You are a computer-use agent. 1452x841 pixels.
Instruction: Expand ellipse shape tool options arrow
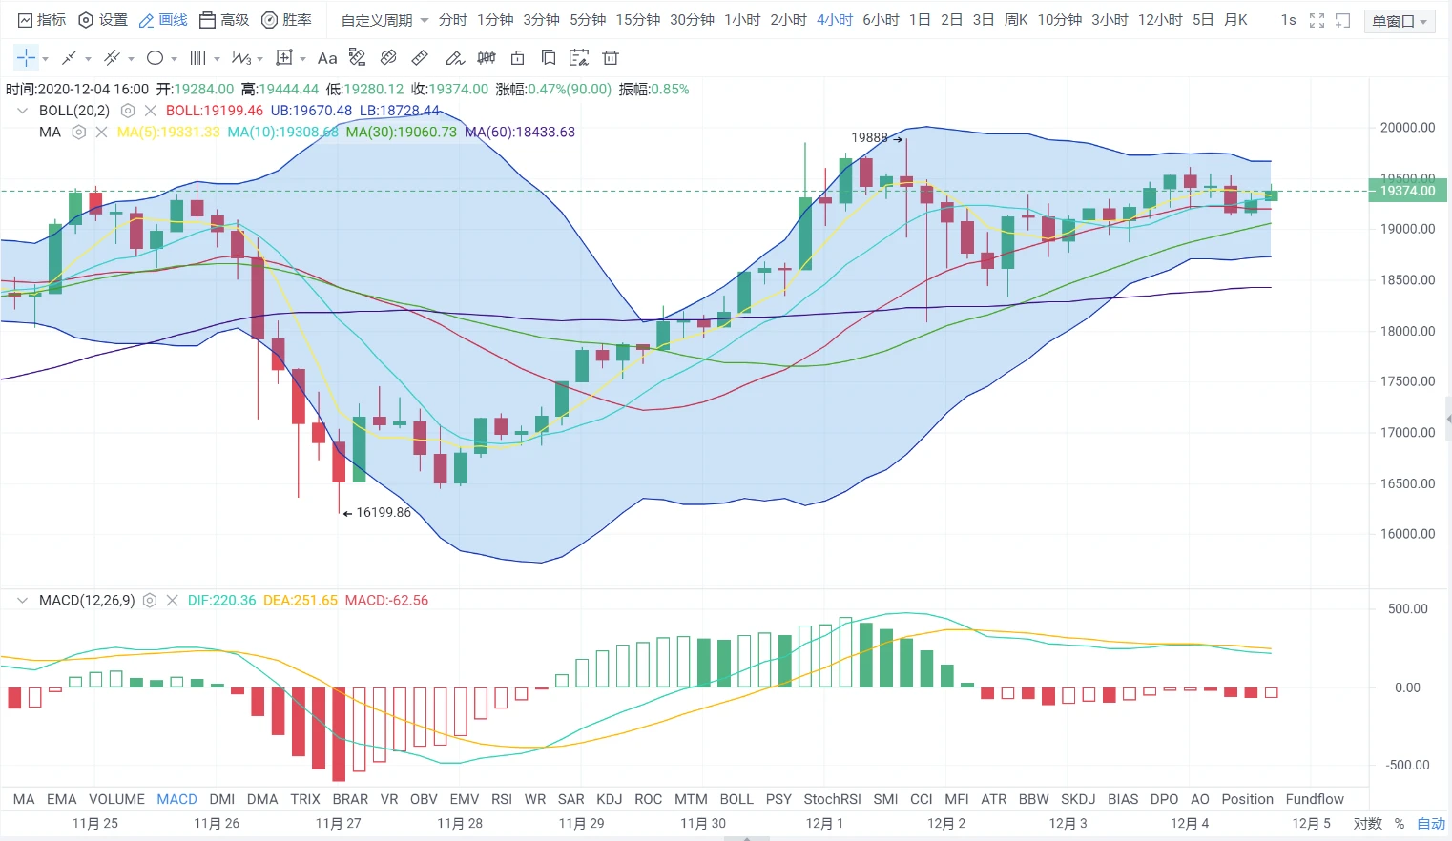tap(174, 59)
